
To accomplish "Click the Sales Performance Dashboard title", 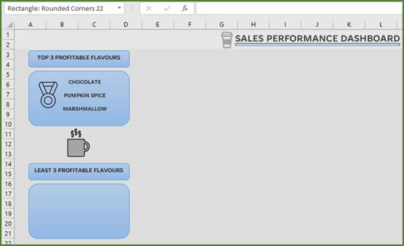I will point(317,39).
